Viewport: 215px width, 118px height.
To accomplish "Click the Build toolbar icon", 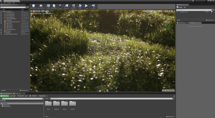I will click(x=80, y=6).
